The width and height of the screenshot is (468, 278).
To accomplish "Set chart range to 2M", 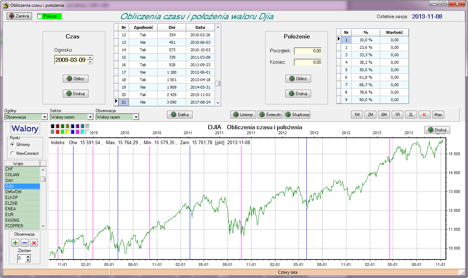I will 371,115.
